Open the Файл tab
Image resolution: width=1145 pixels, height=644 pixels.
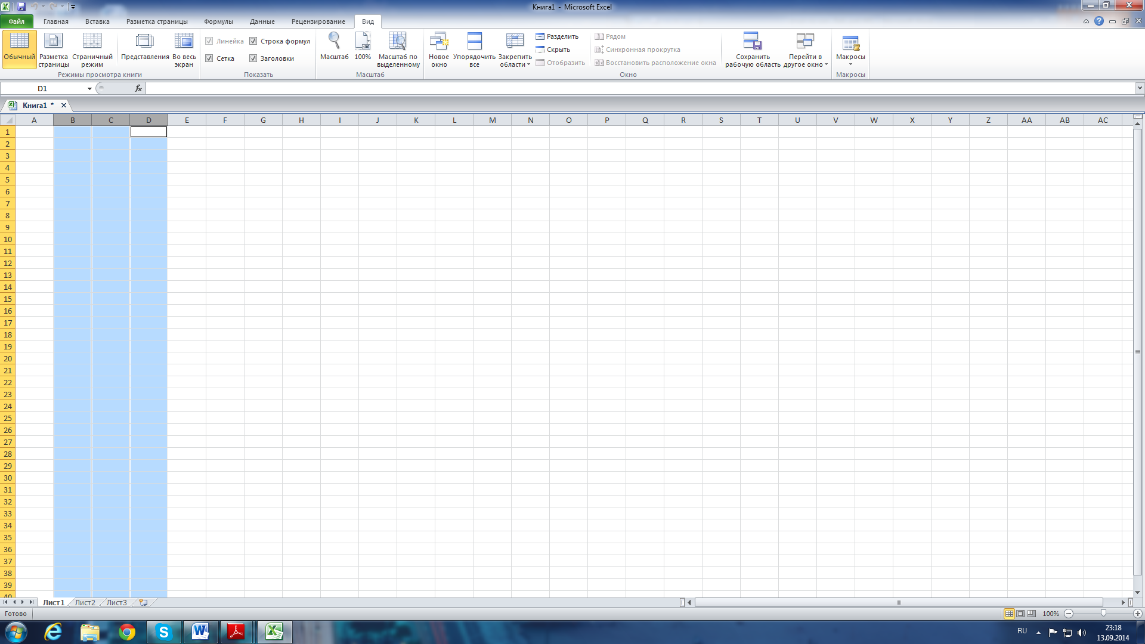coord(17,21)
